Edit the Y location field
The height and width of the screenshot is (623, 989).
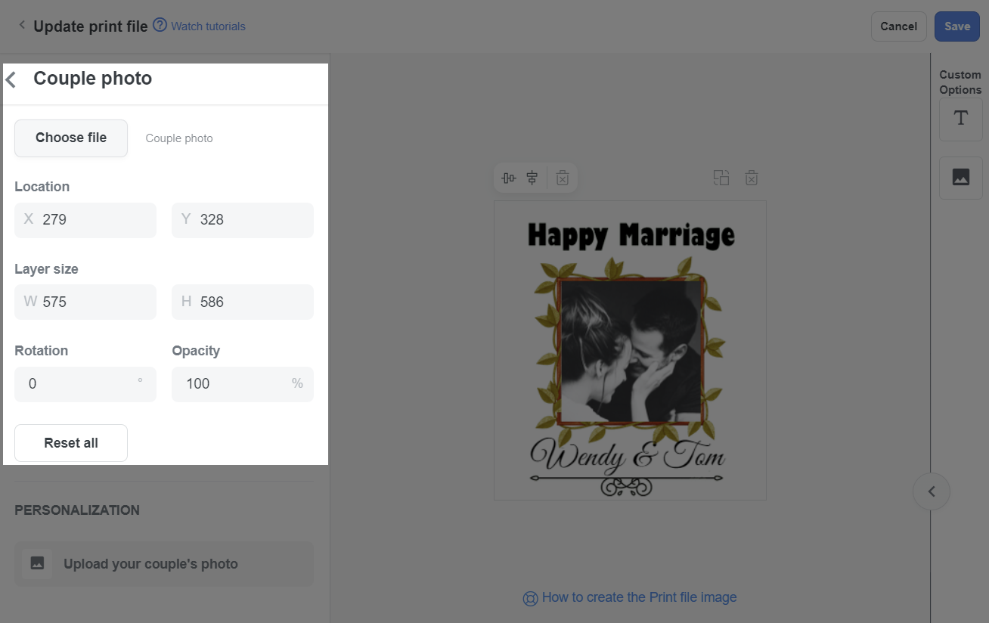pyautogui.click(x=243, y=220)
